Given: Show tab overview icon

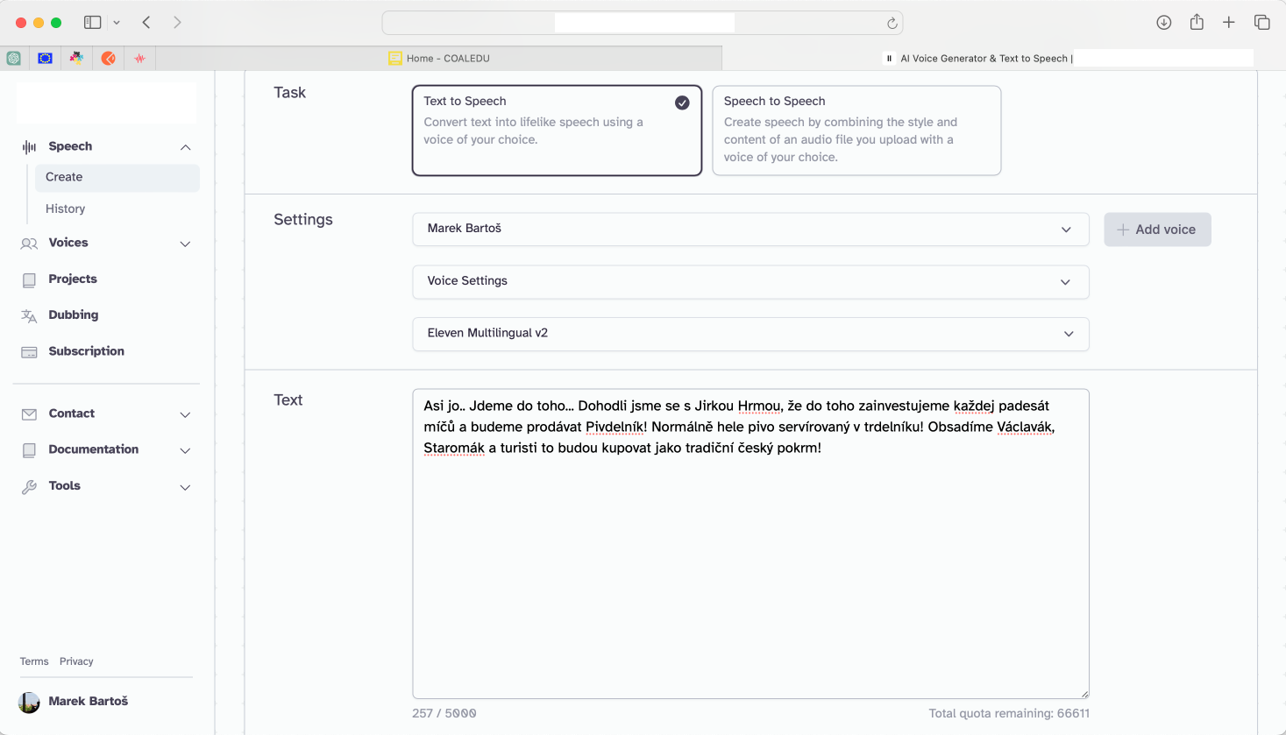Looking at the screenshot, I should 1262,23.
